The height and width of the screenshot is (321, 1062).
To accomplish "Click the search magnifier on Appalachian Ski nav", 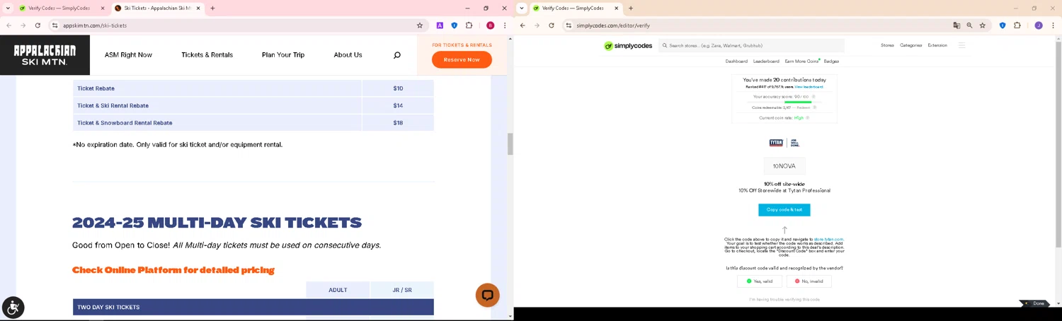I will coord(397,55).
